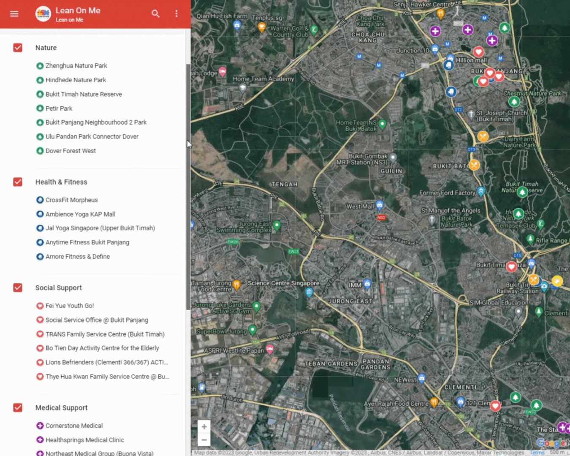Screen dimensions: 570x456
Task: Open Ulu Pandan Park Connector Dover
Action: (92, 137)
